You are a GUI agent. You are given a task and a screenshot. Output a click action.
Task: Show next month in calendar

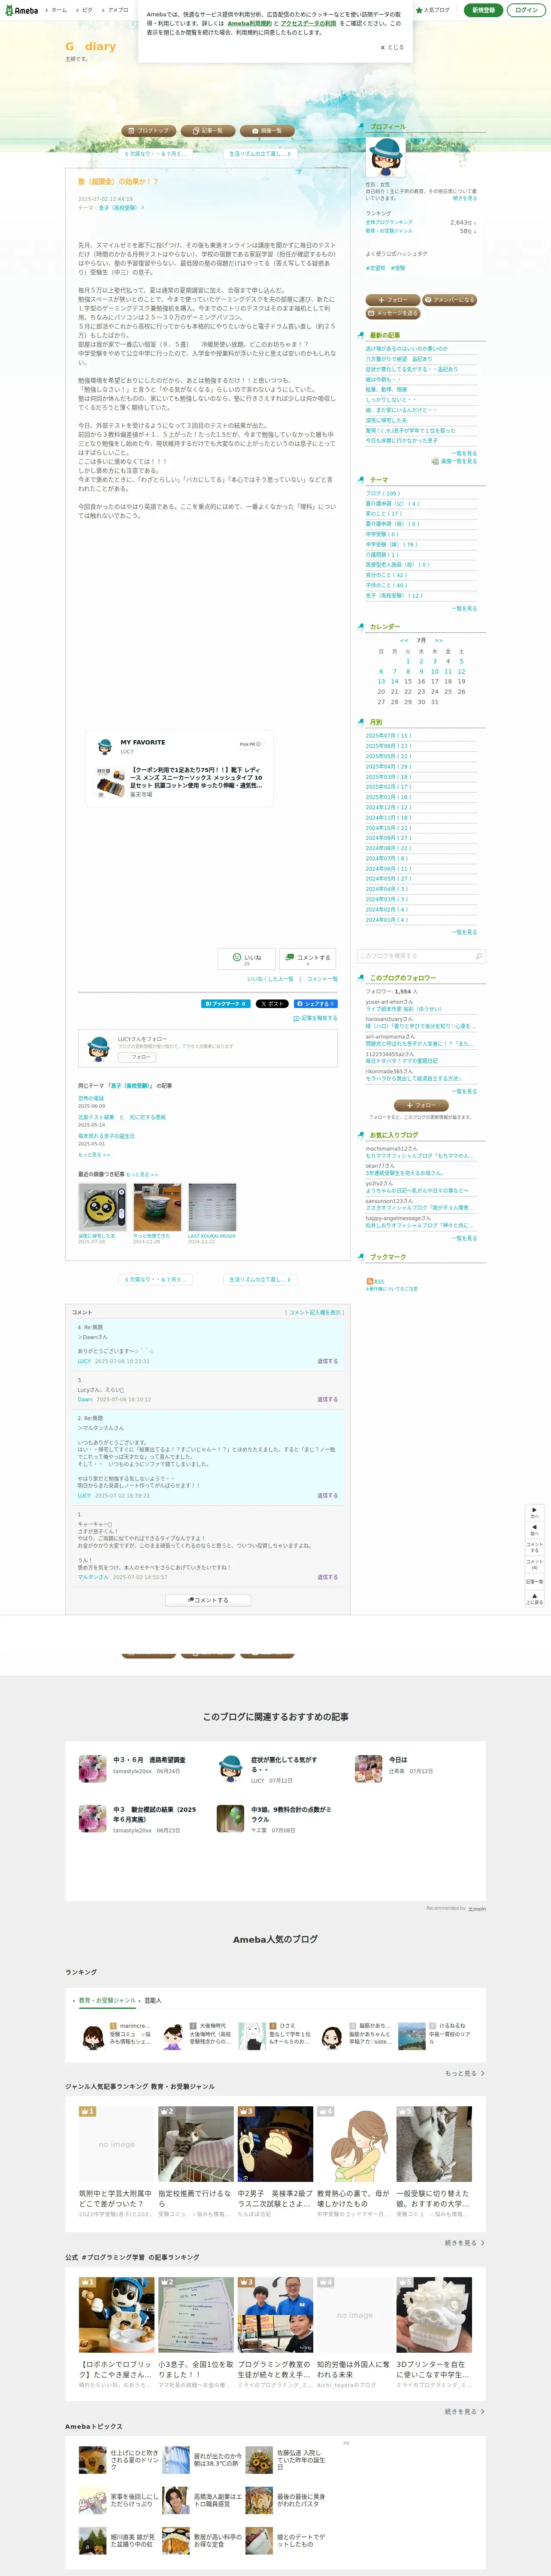point(438,640)
